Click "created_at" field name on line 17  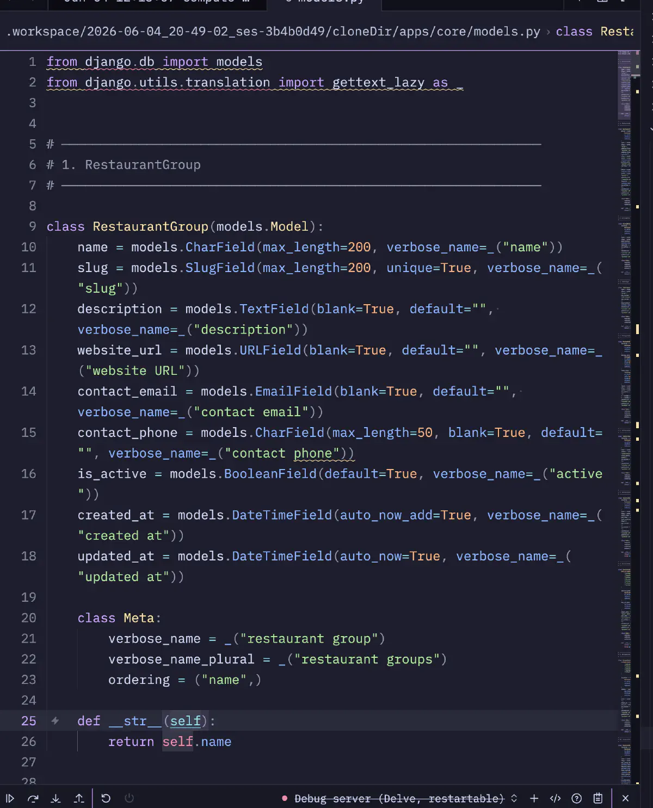[x=116, y=515]
